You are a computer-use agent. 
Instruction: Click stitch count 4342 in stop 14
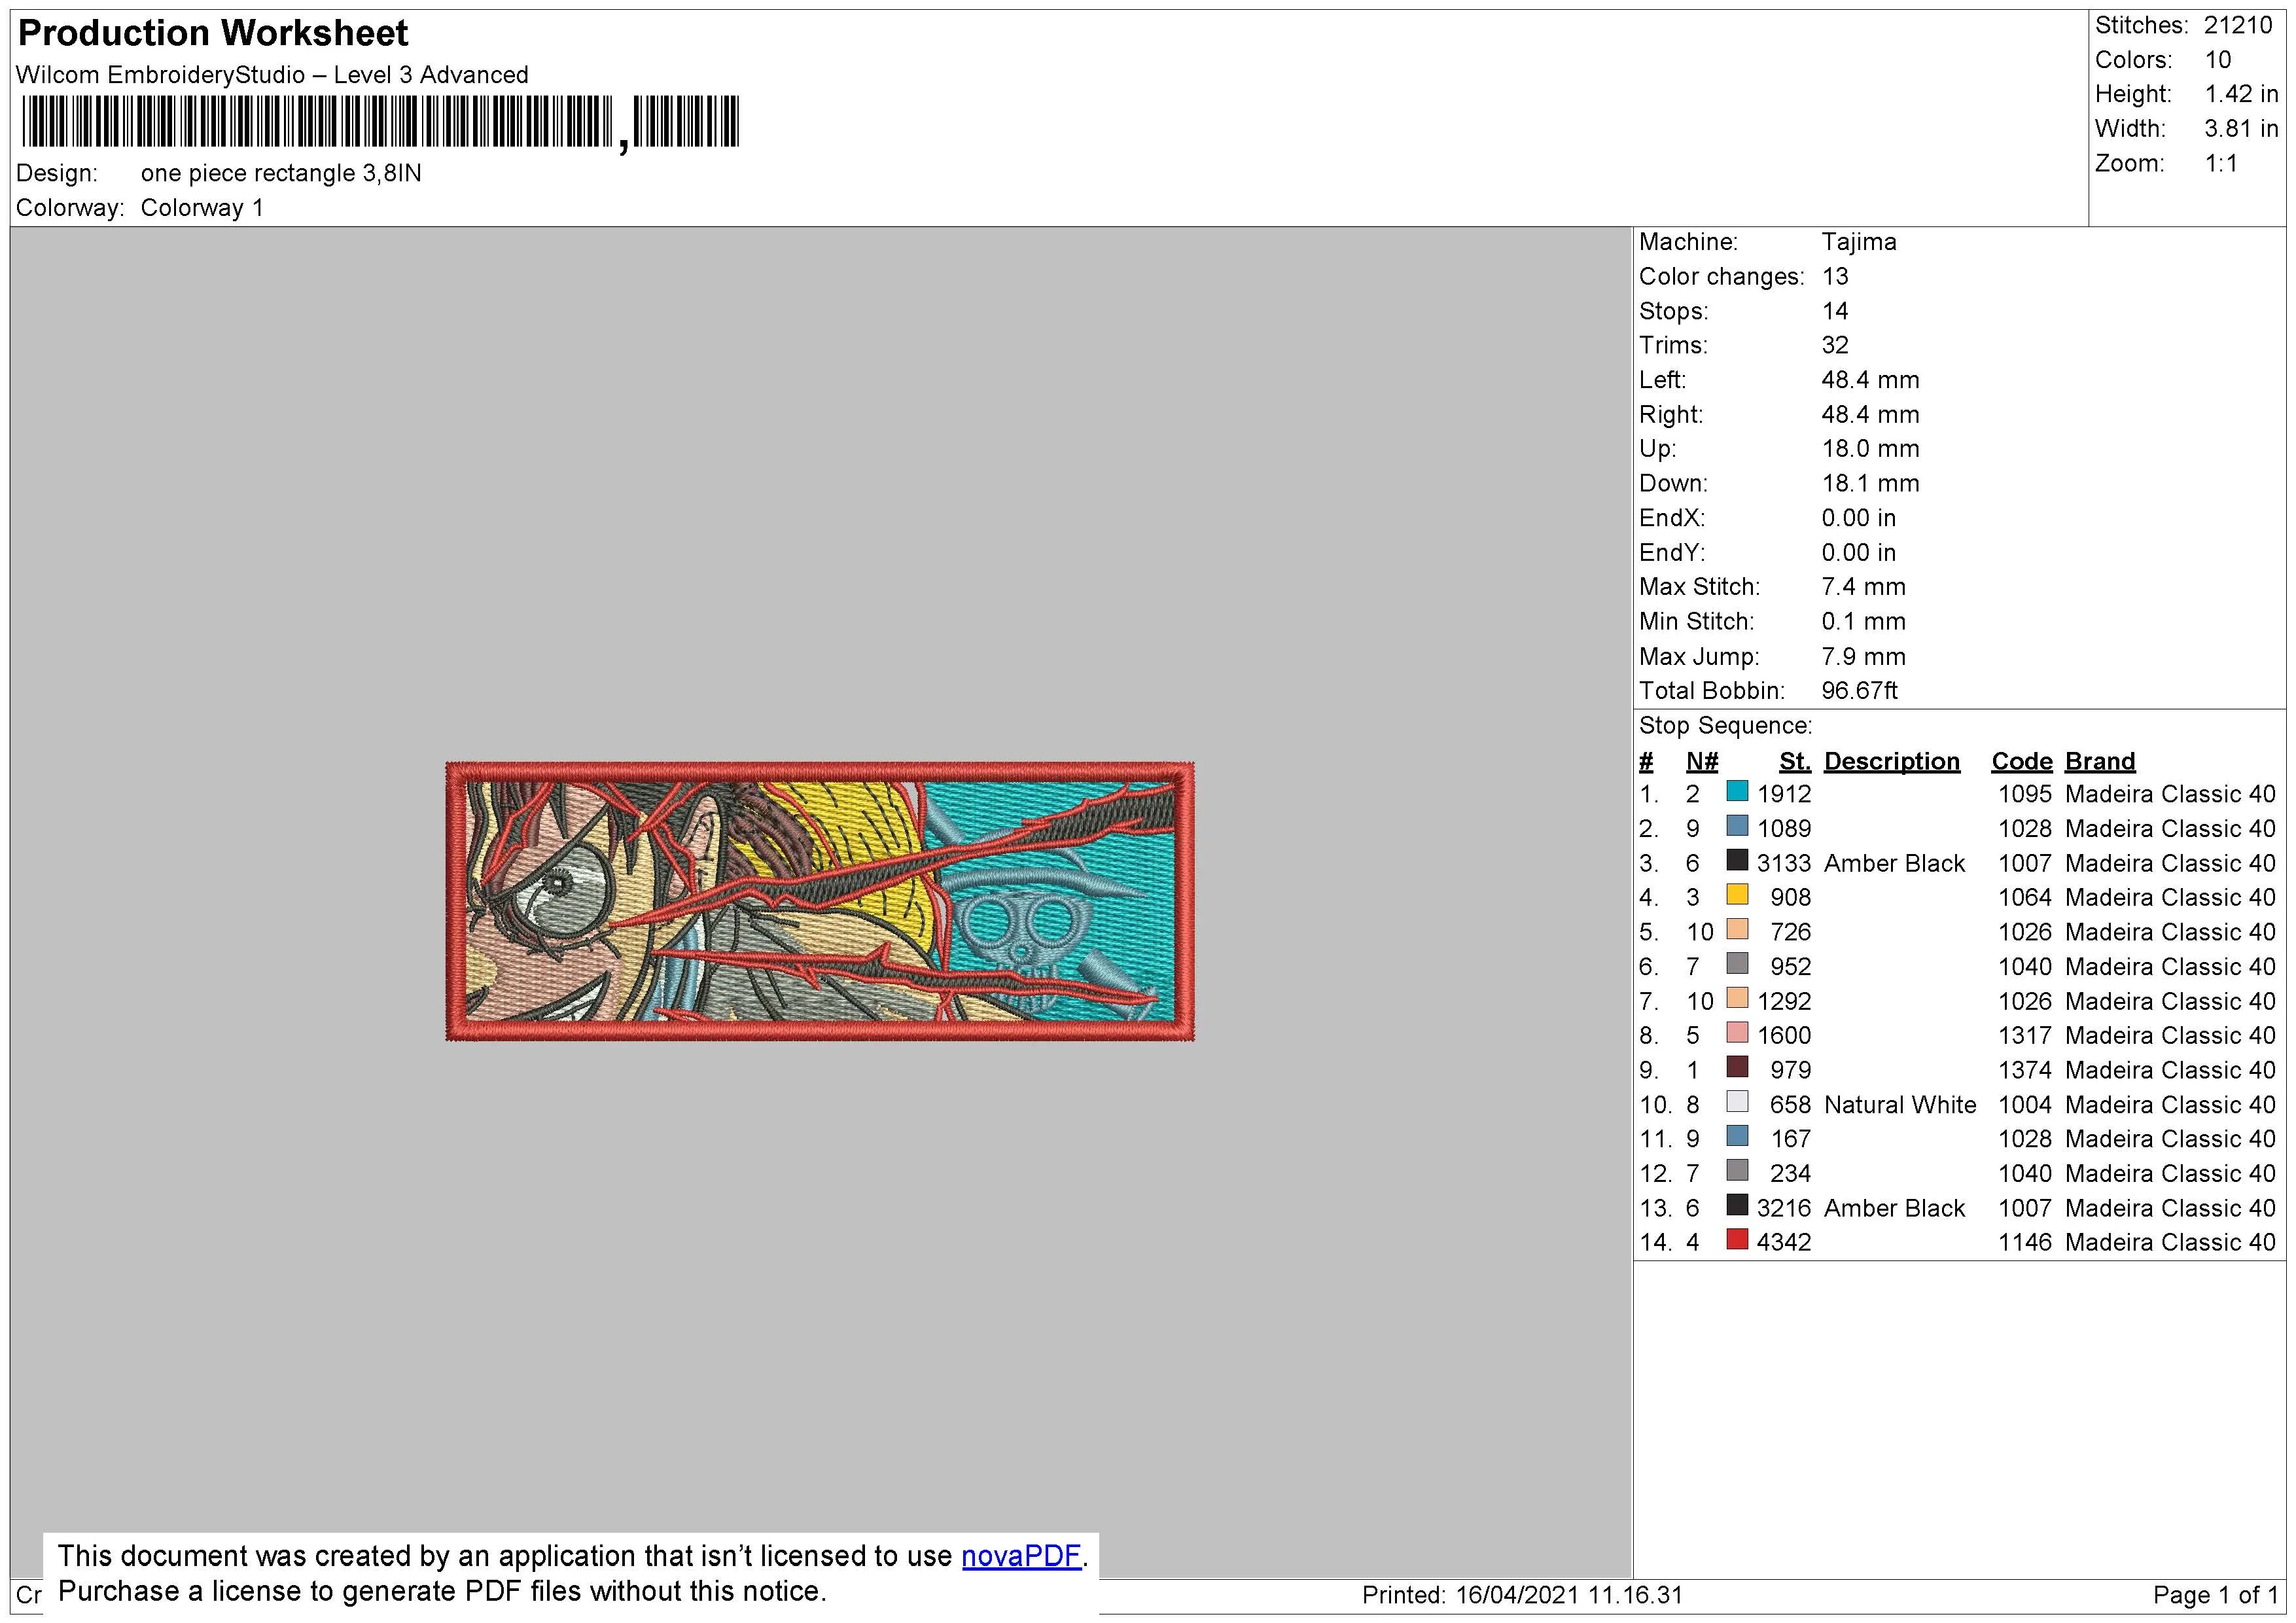[1784, 1242]
